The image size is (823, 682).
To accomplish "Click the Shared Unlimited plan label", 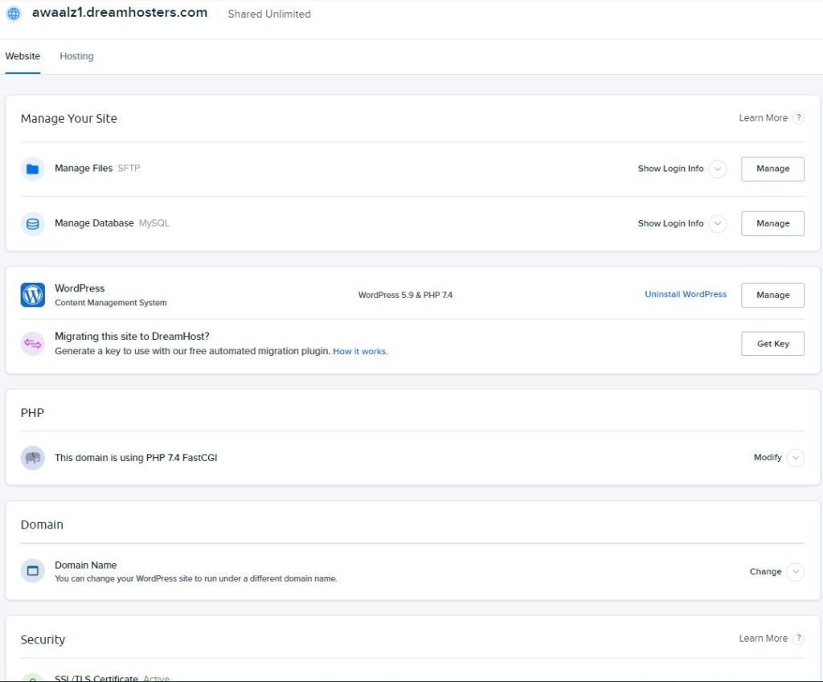I will (269, 14).
